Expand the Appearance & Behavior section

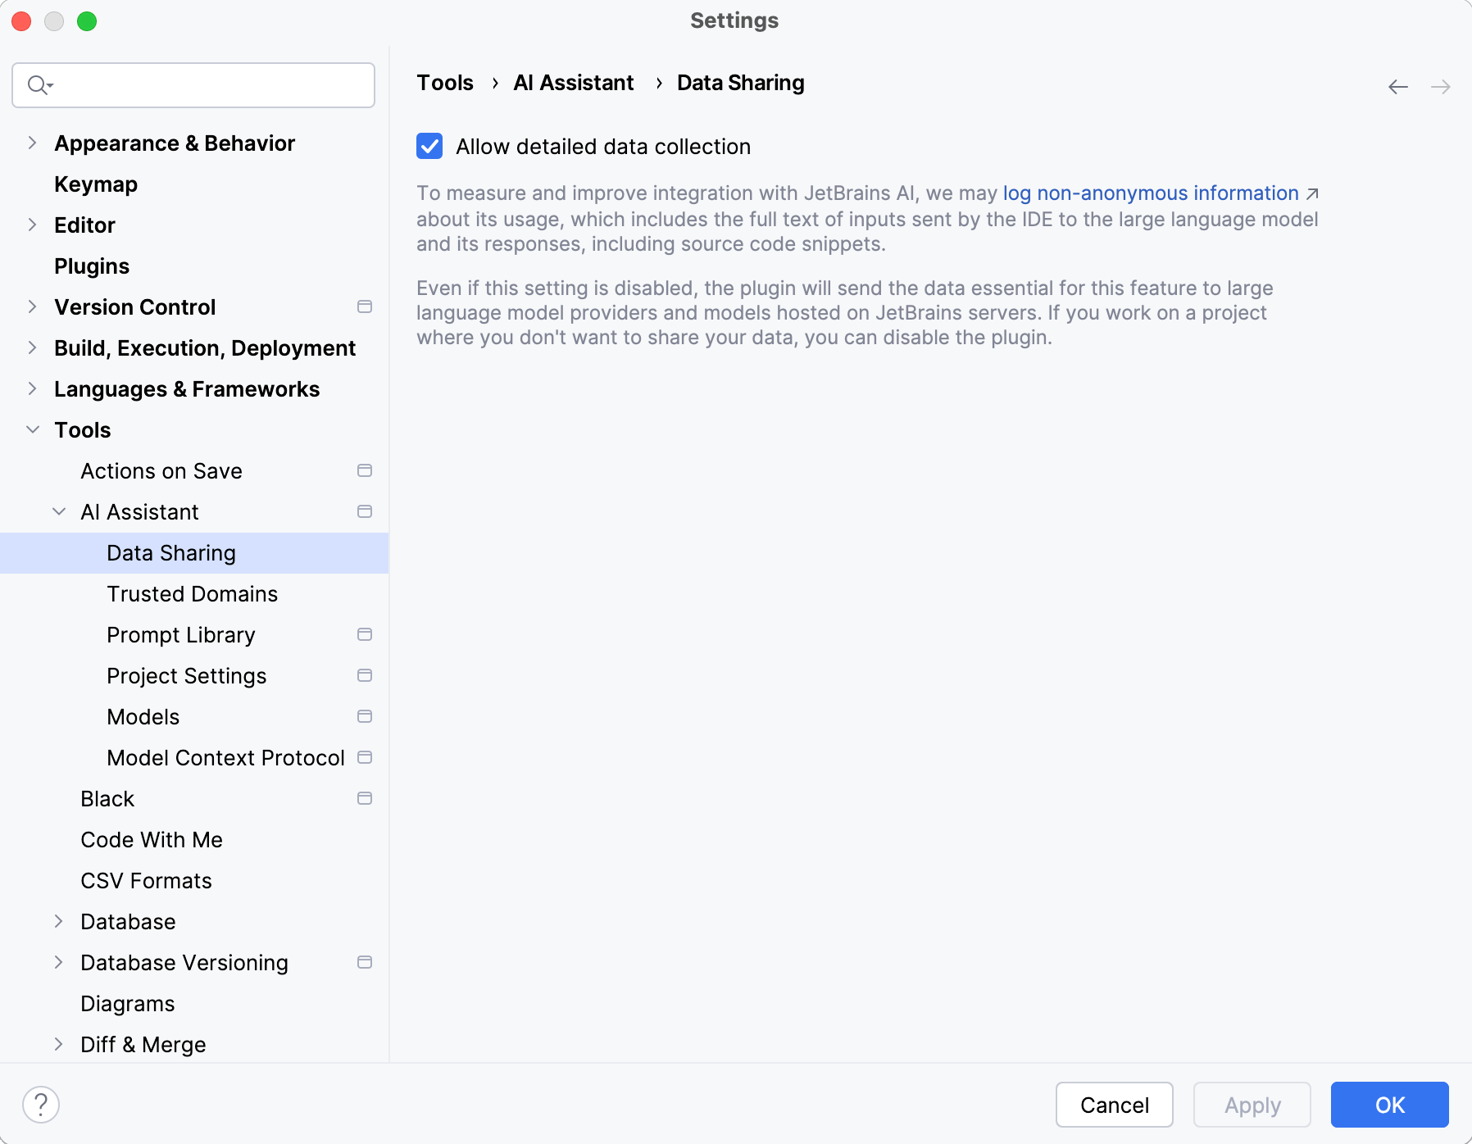32,143
